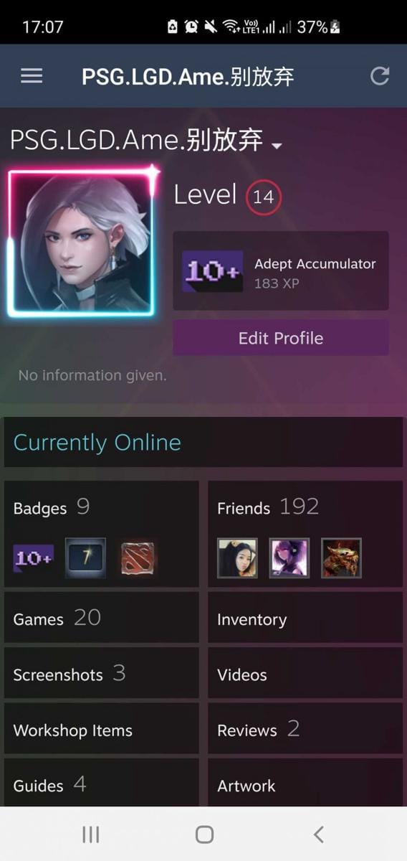
Task: Open the hamburger navigation menu
Action: point(32,76)
